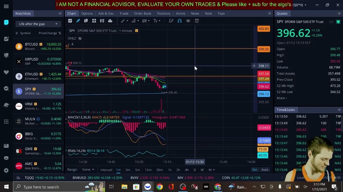Open the multi-chart grid layout icon
Image resolution: width=343 pixels, height=192 pixels.
(x=94, y=21)
